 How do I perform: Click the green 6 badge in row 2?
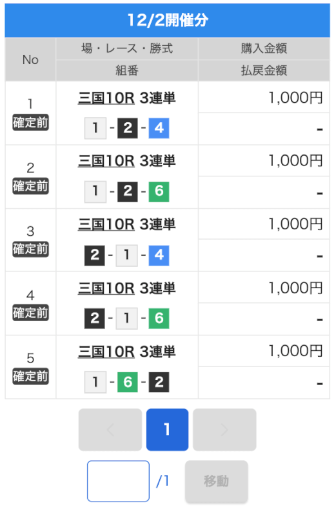point(159,191)
